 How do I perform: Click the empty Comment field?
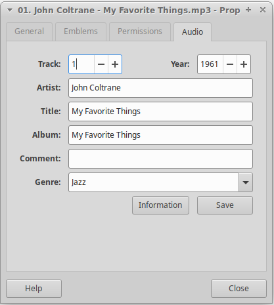pyautogui.click(x=160, y=159)
